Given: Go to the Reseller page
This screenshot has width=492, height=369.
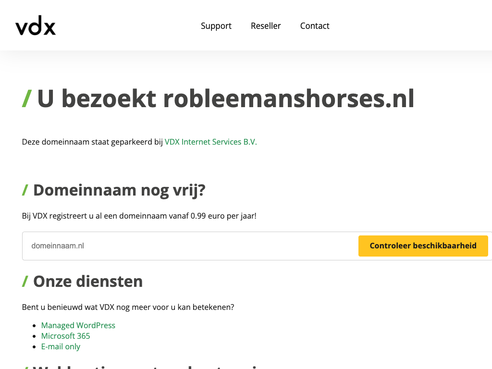Looking at the screenshot, I should pos(266,26).
